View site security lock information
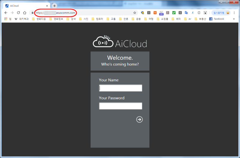Viewport: 240px width, 158px height. tap(32, 13)
